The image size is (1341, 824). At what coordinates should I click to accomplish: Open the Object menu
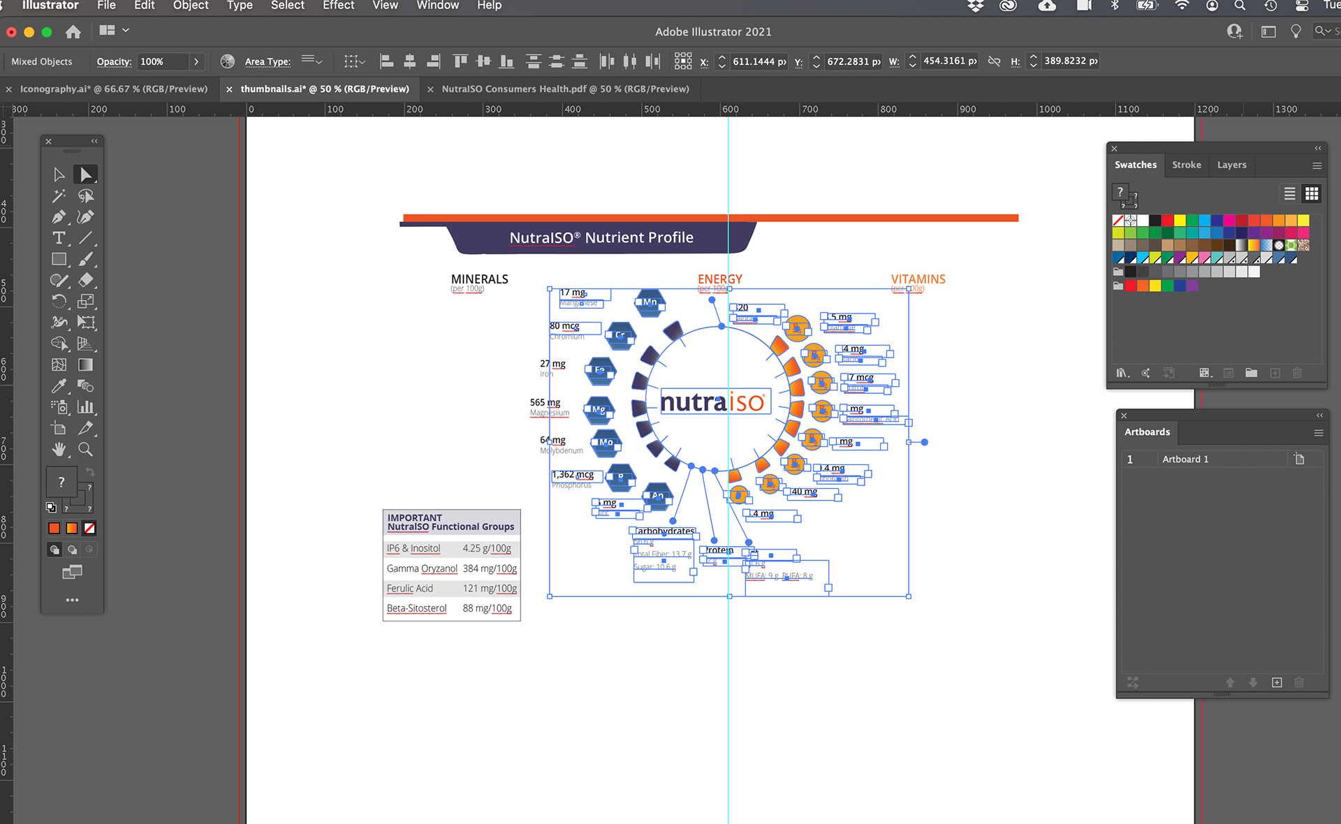coord(191,6)
